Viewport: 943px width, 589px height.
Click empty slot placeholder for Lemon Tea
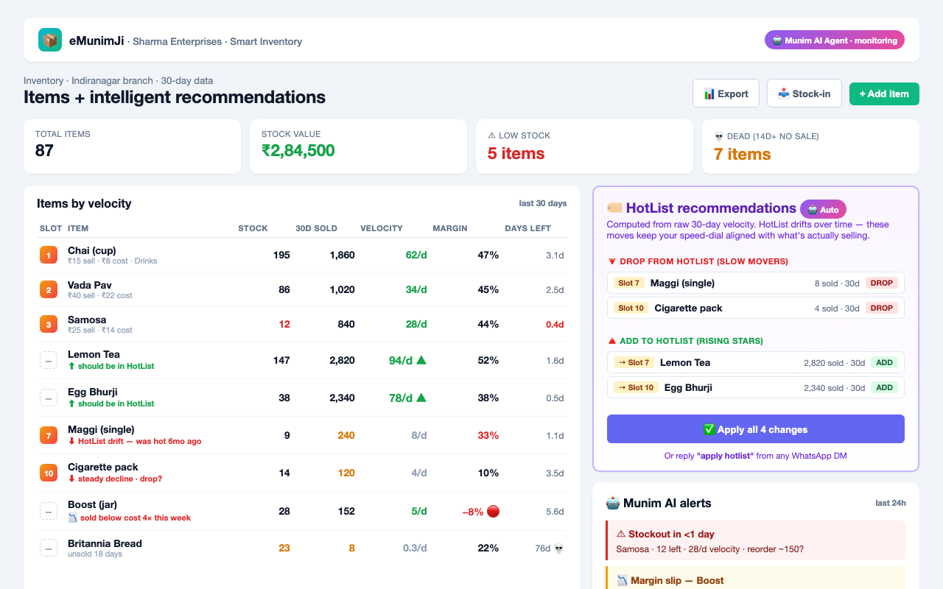point(49,361)
